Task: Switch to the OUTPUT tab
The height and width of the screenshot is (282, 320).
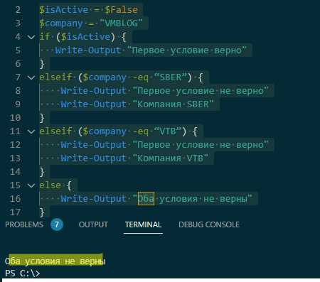Action: [93, 224]
